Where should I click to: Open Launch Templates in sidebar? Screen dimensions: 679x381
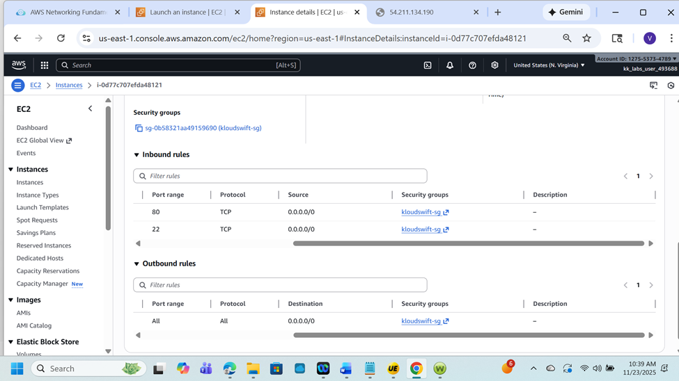click(x=42, y=208)
